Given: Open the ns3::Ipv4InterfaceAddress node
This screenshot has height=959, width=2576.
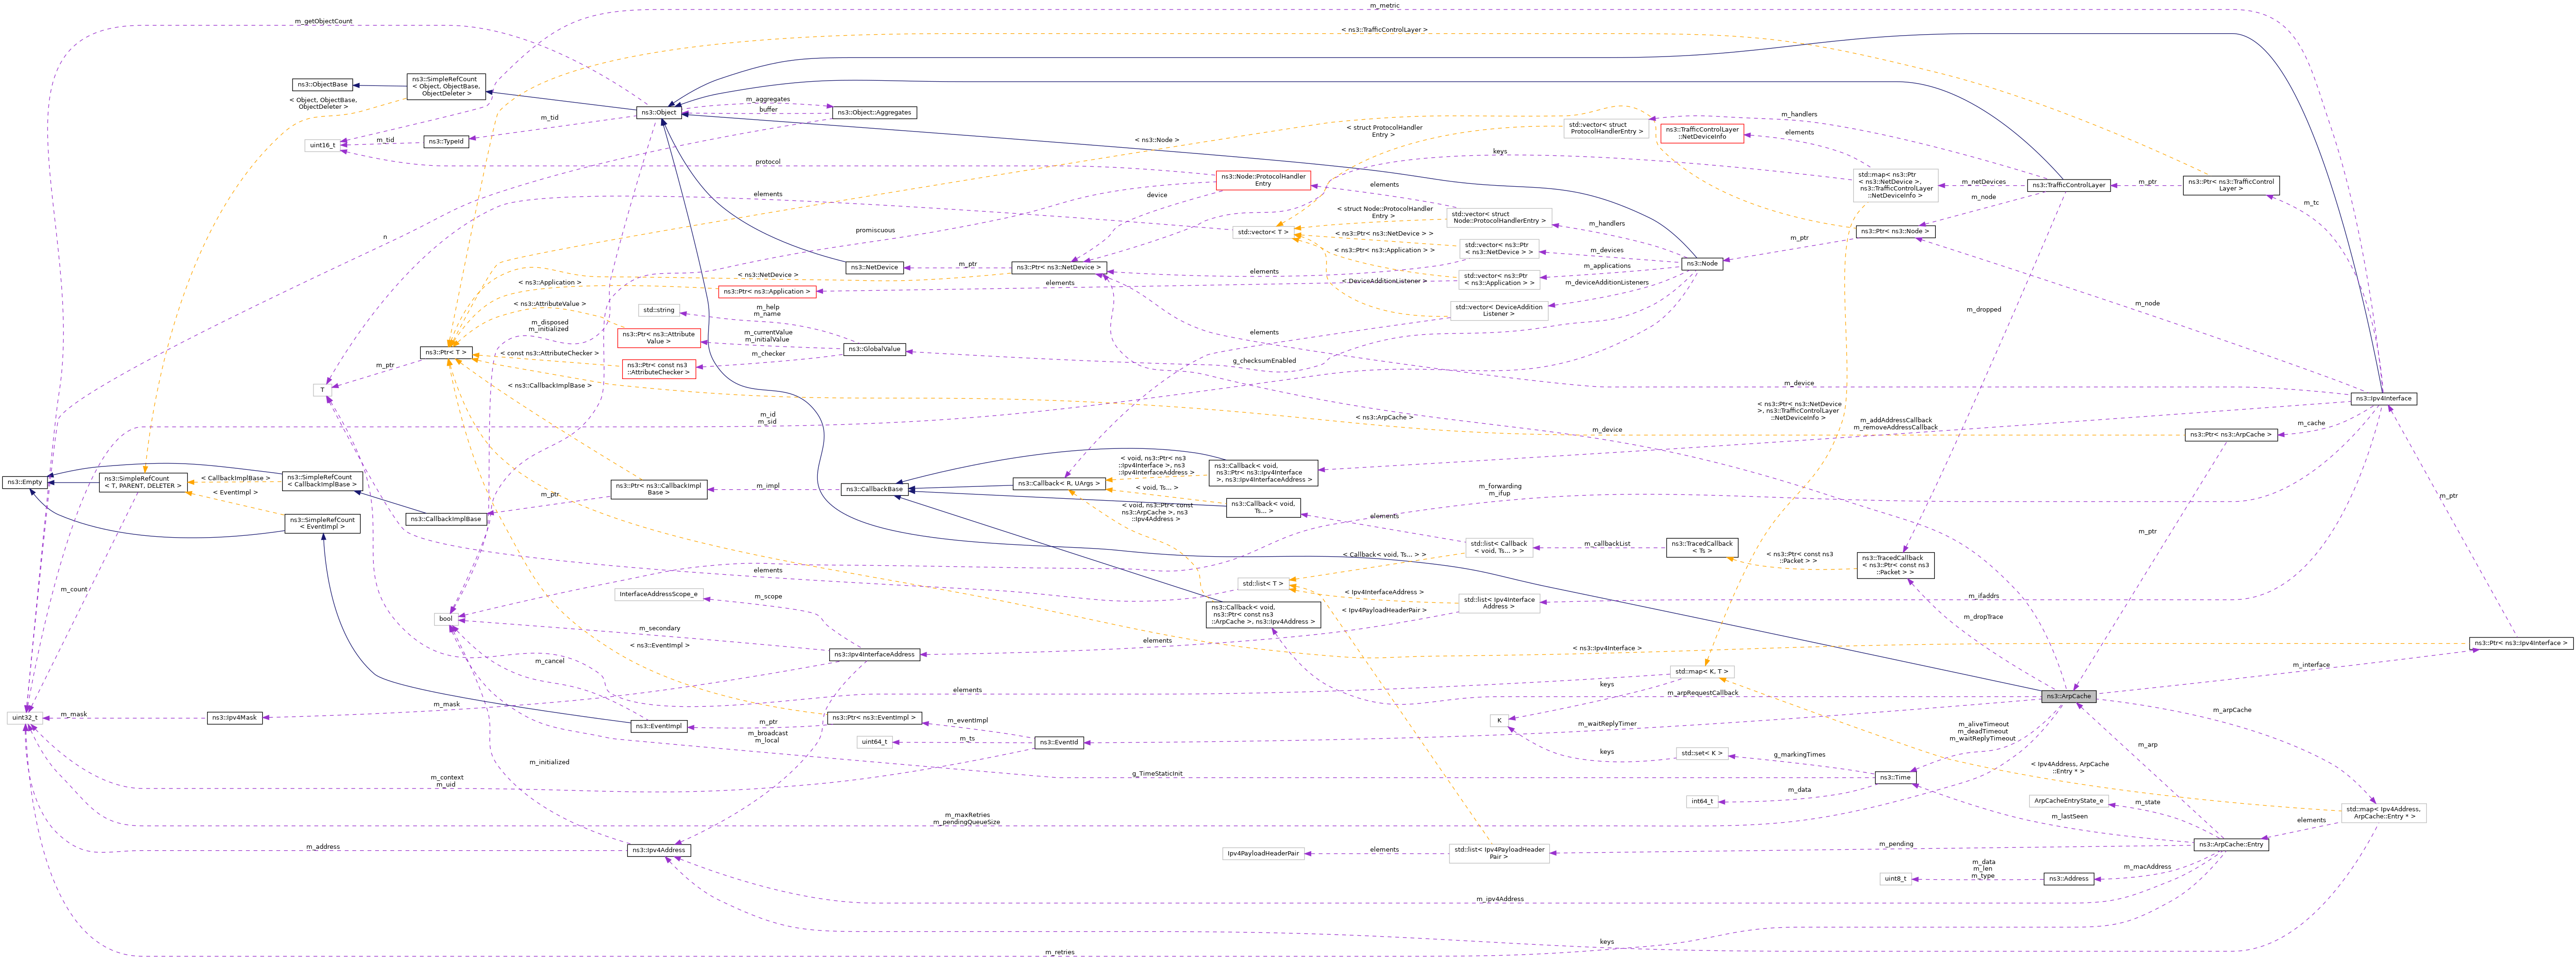Looking at the screenshot, I should 875,654.
